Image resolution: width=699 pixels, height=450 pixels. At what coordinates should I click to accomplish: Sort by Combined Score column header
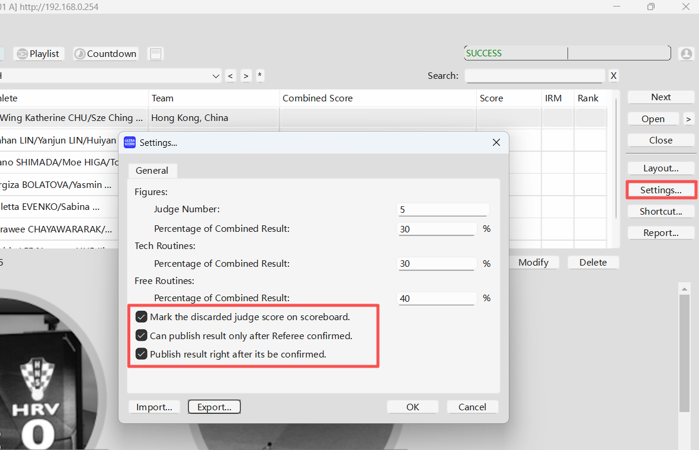click(378, 98)
